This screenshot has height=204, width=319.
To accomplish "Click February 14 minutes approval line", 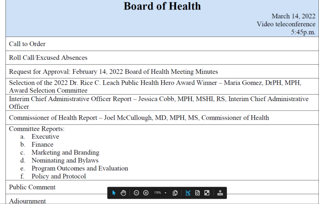I will coord(113,71).
